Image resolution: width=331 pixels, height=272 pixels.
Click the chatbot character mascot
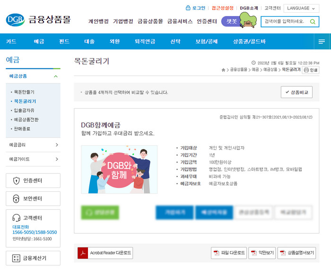coord(248,20)
